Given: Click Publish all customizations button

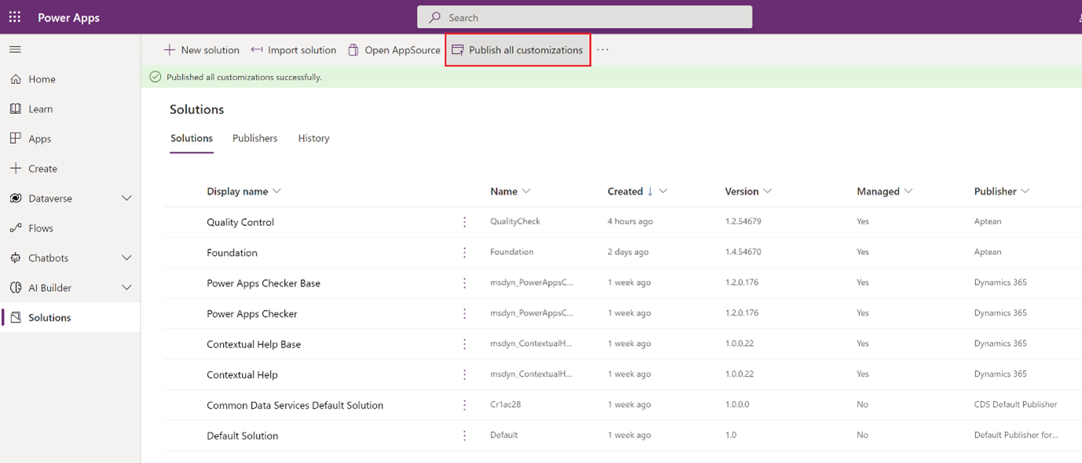Looking at the screenshot, I should click(x=517, y=50).
